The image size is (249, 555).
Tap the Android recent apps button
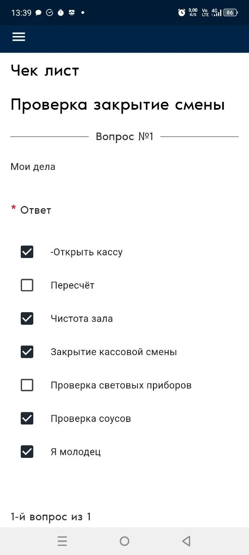(62, 541)
